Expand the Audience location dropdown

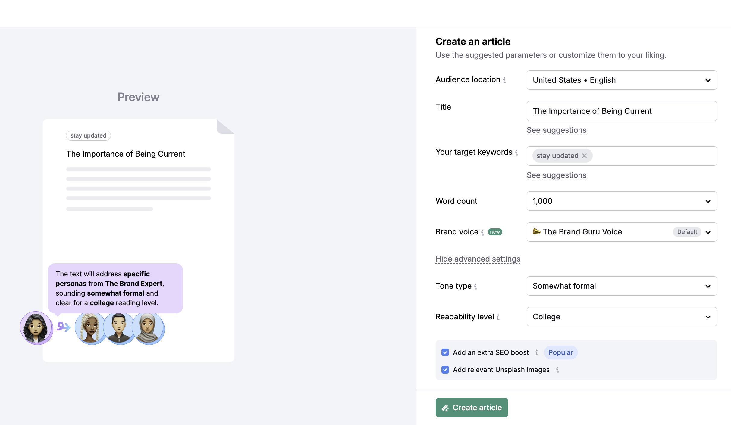(621, 80)
